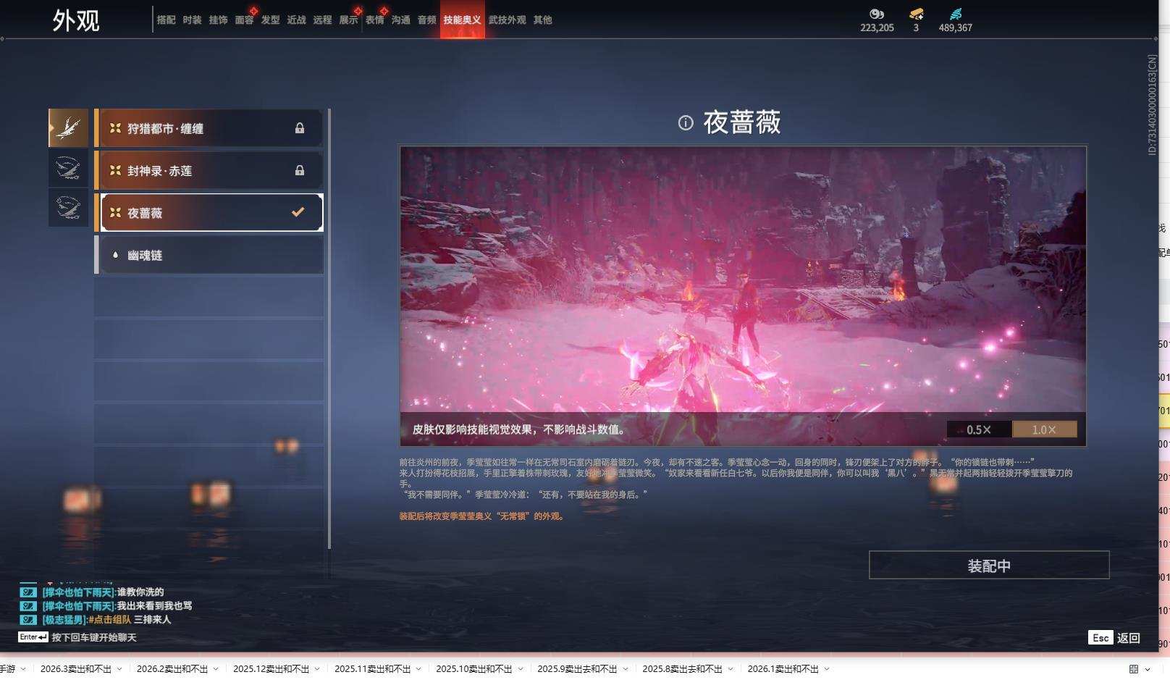
Task: Select the second weapon icon in the left sidebar
Action: coord(68,167)
